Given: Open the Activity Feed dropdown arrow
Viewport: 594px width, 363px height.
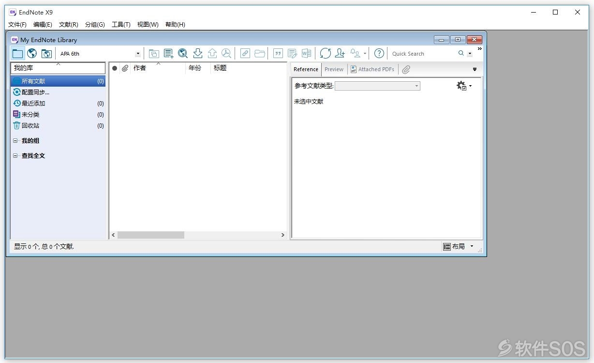Looking at the screenshot, I should pyautogui.click(x=365, y=54).
